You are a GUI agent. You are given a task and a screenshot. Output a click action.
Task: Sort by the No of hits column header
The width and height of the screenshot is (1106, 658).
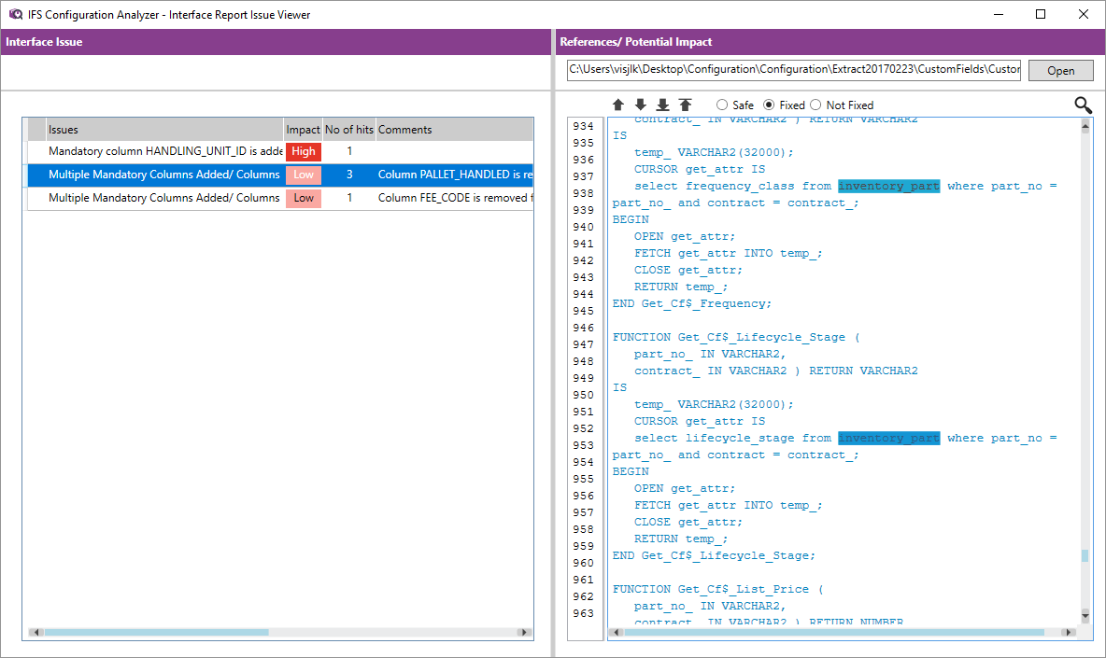click(x=348, y=130)
